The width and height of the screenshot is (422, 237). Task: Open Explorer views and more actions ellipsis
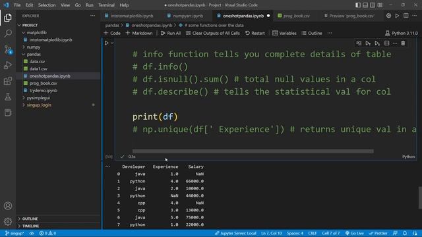pos(92,16)
